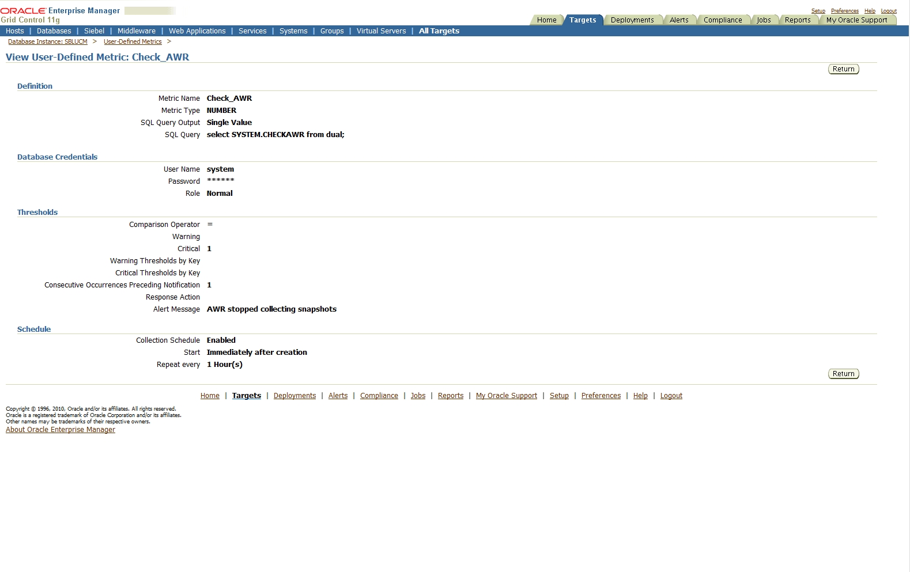Click the footer Setup link
The height and width of the screenshot is (572, 910).
pos(559,396)
